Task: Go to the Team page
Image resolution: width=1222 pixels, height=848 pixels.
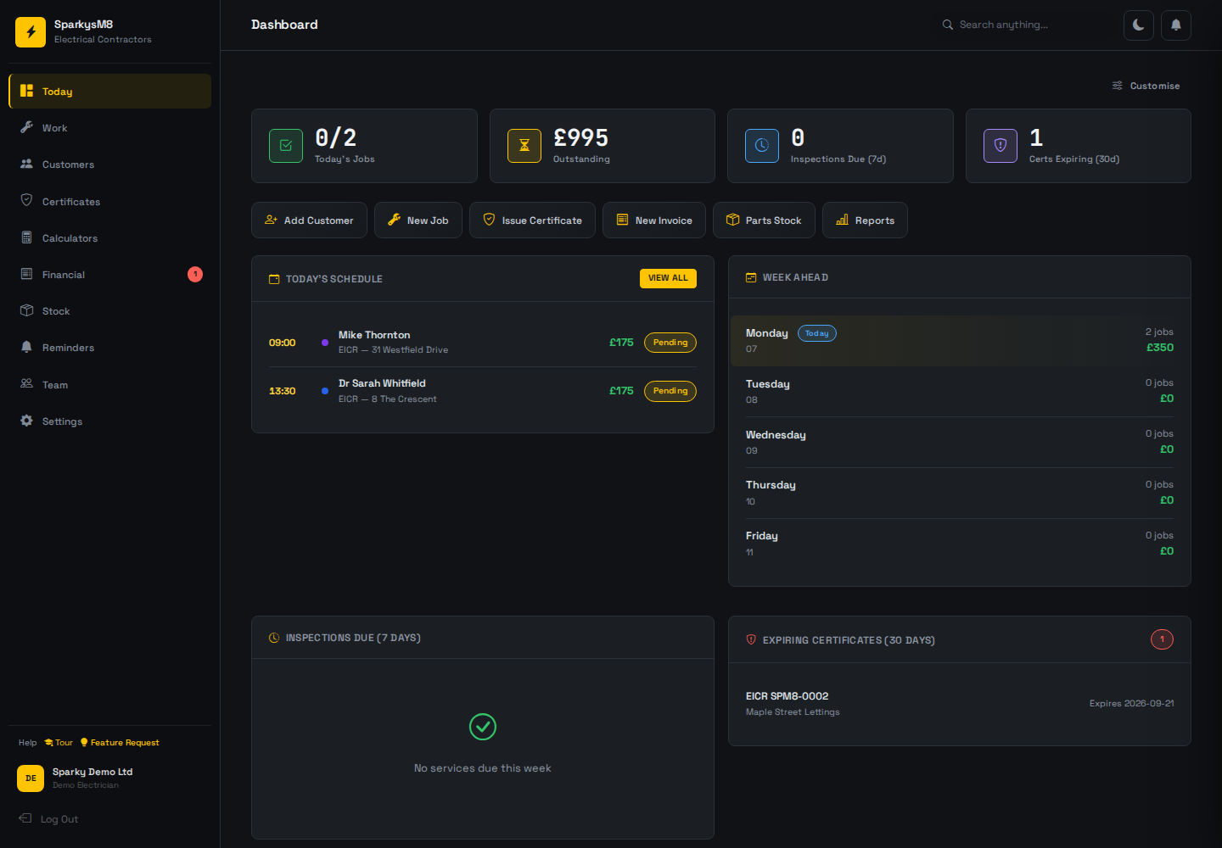Action: [x=110, y=385]
